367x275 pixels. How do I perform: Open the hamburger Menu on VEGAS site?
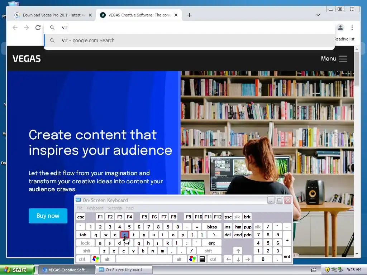pos(334,58)
